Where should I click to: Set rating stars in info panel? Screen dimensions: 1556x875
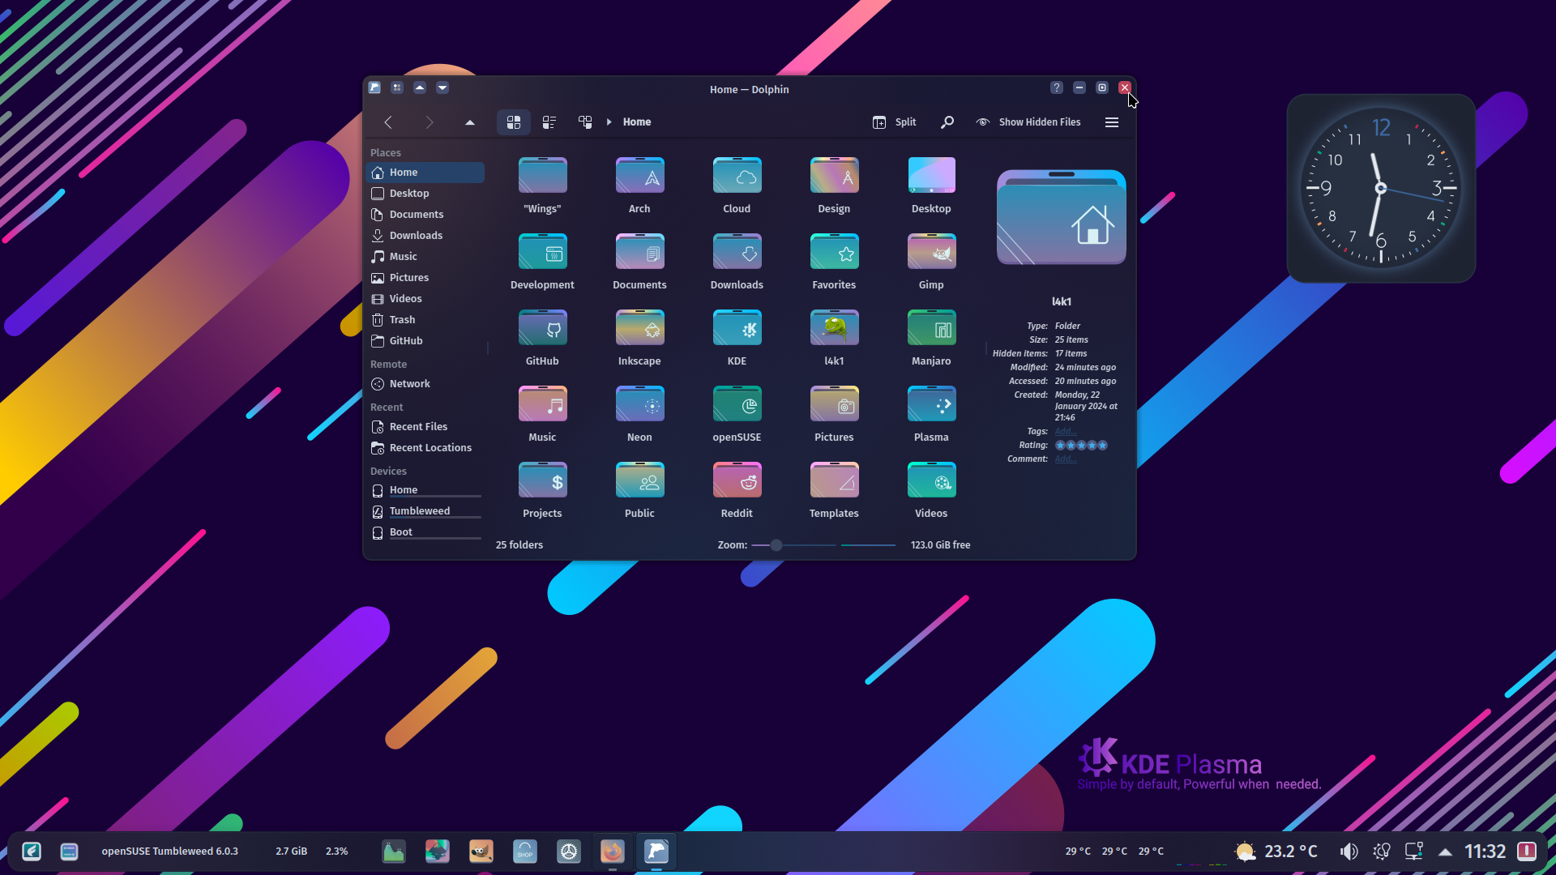coord(1081,446)
